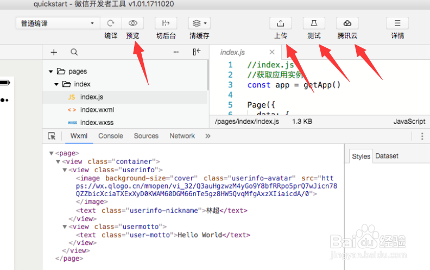Select the Dataset tab

pyautogui.click(x=387, y=156)
